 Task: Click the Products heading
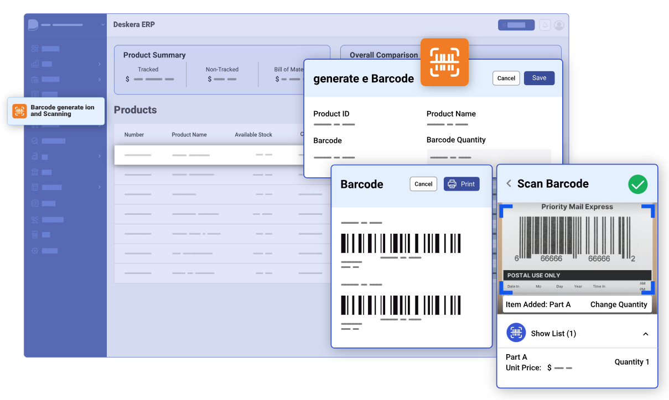(136, 110)
